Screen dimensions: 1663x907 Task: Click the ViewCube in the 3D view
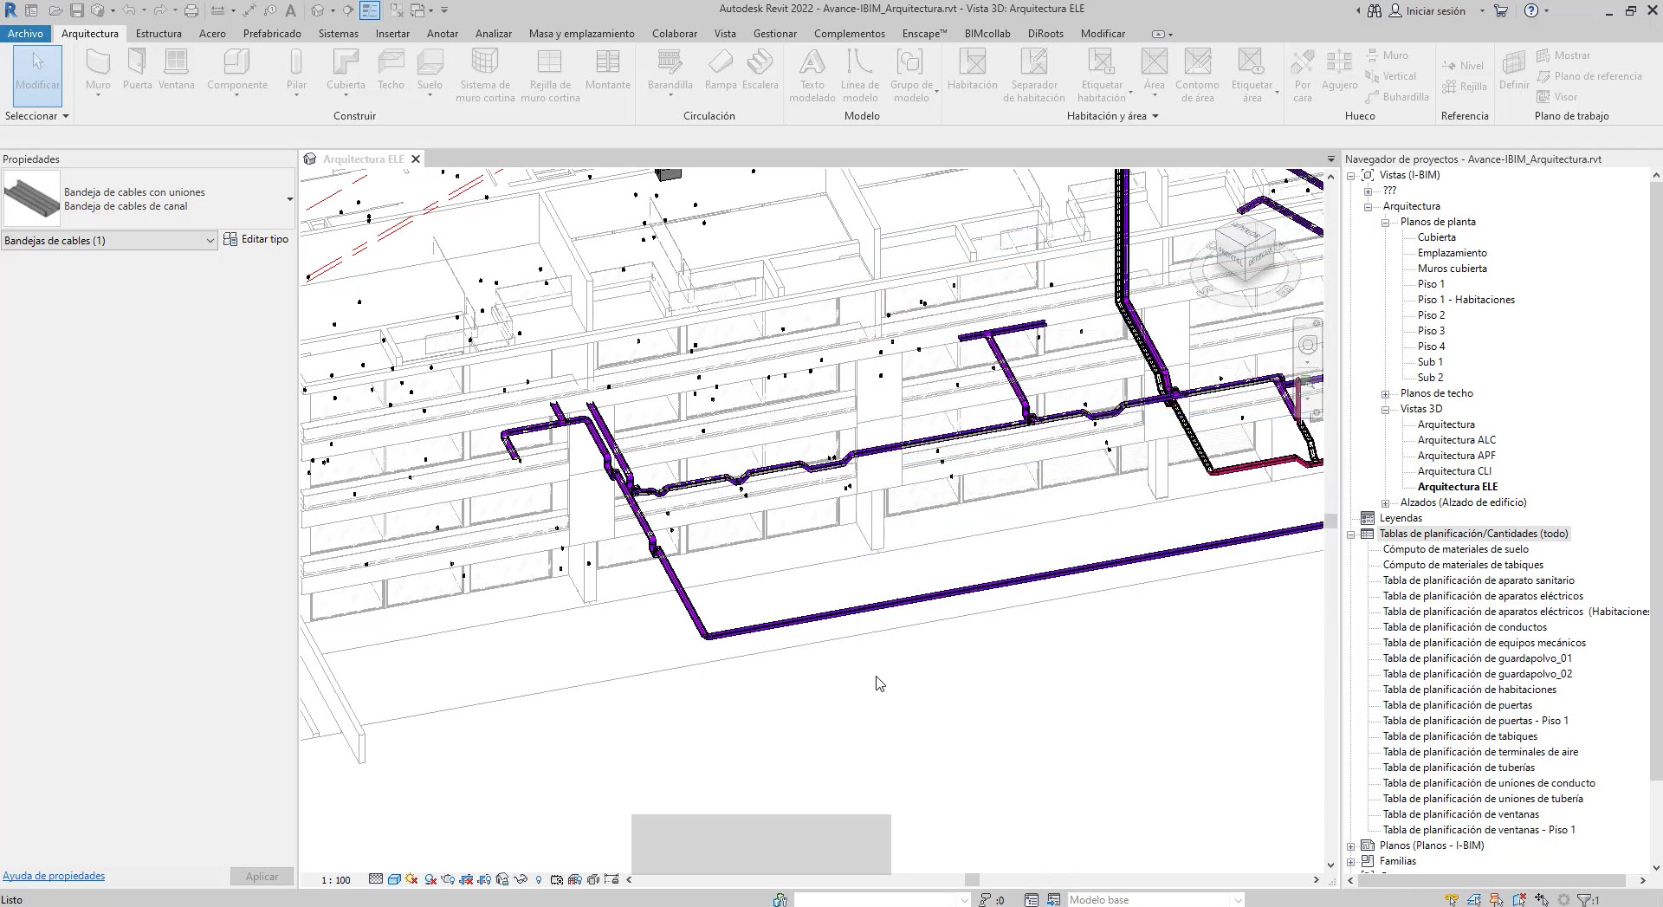pyautogui.click(x=1245, y=250)
